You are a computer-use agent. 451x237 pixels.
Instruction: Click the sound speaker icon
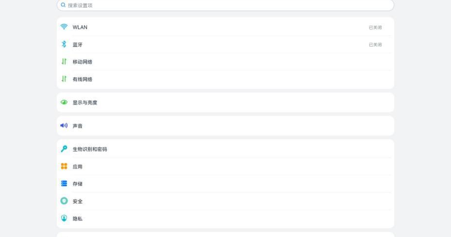[x=64, y=126]
